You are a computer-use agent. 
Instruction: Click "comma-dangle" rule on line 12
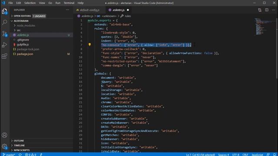point(113,65)
